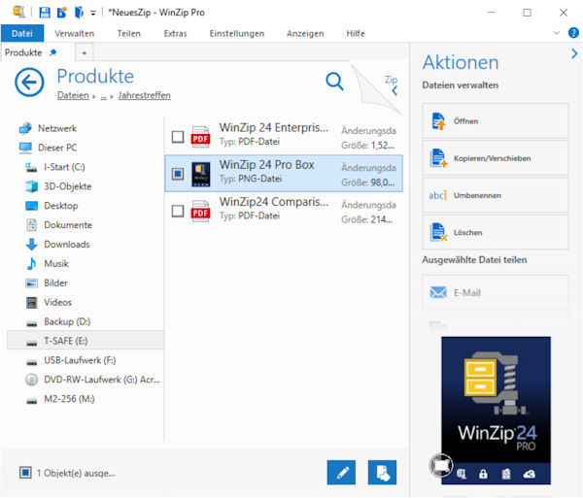Click the WinZip24 Comparis... file name
This screenshot has width=583, height=498.
[274, 202]
